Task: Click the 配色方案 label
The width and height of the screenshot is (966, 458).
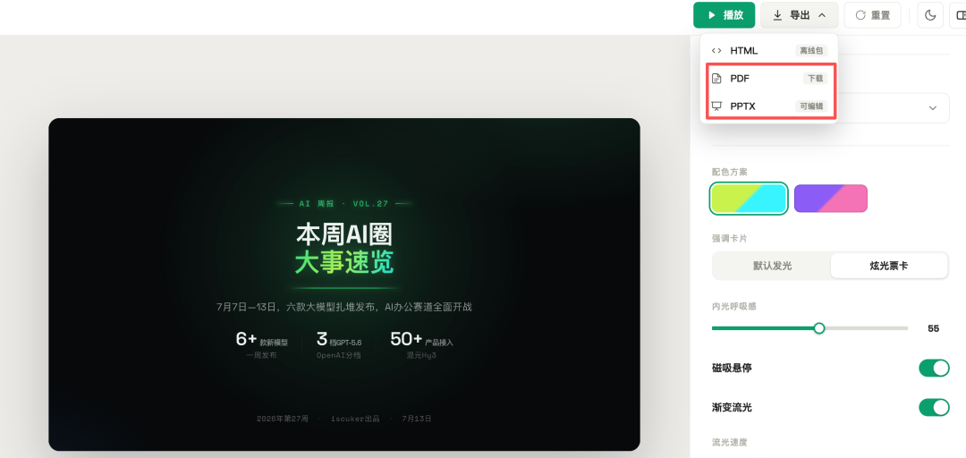Action: tap(730, 172)
